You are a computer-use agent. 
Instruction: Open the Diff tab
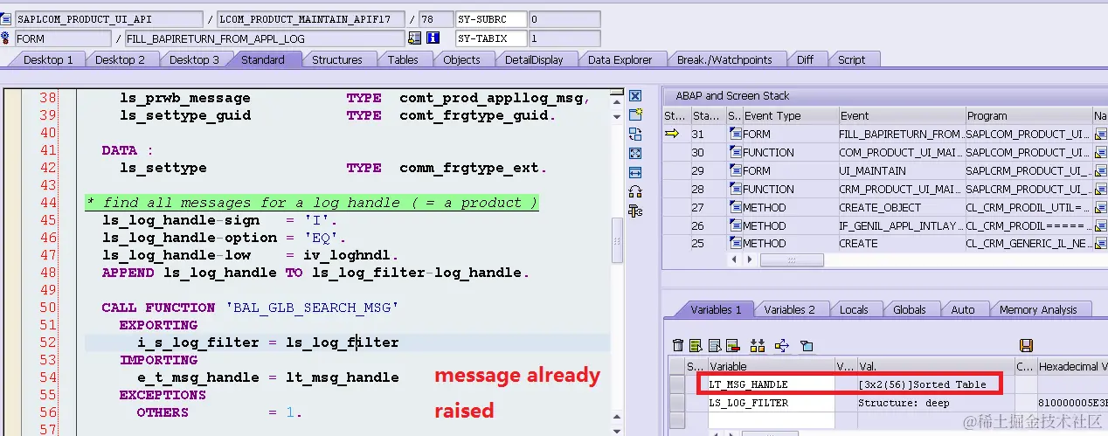tap(805, 59)
